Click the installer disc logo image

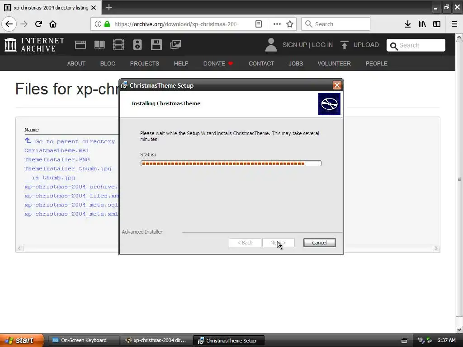(329, 104)
